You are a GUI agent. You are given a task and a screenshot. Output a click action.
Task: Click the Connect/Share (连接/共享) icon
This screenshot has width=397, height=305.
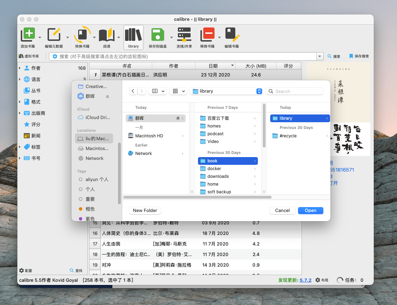coord(184,35)
